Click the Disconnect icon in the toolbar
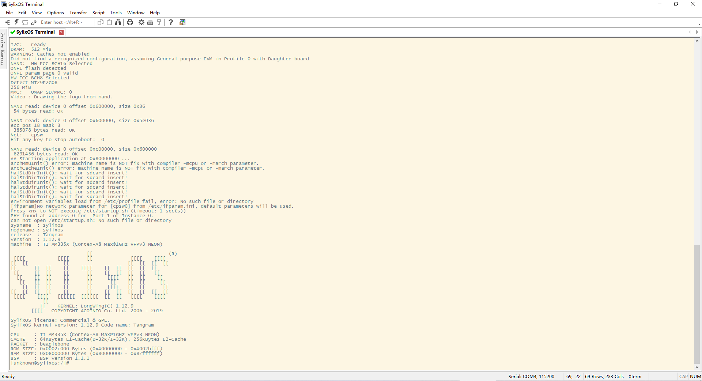This screenshot has height=381, width=702. point(34,22)
